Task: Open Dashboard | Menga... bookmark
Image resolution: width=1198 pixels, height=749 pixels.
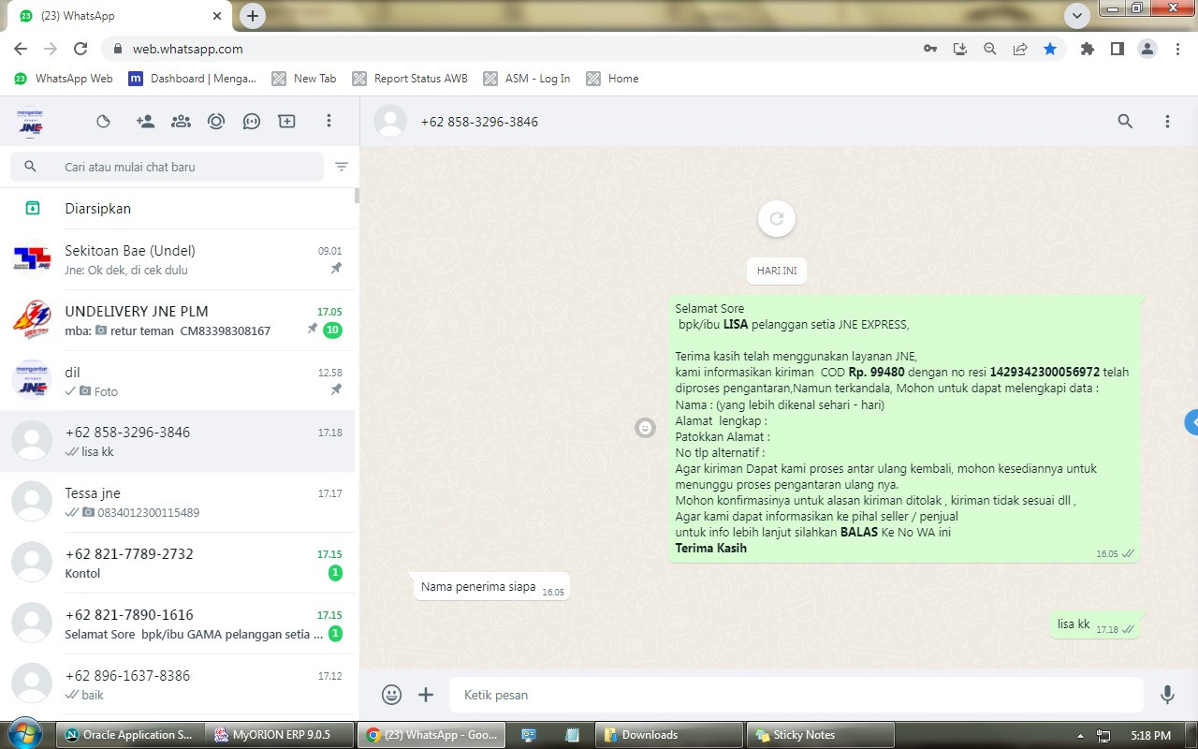Action: (x=193, y=79)
